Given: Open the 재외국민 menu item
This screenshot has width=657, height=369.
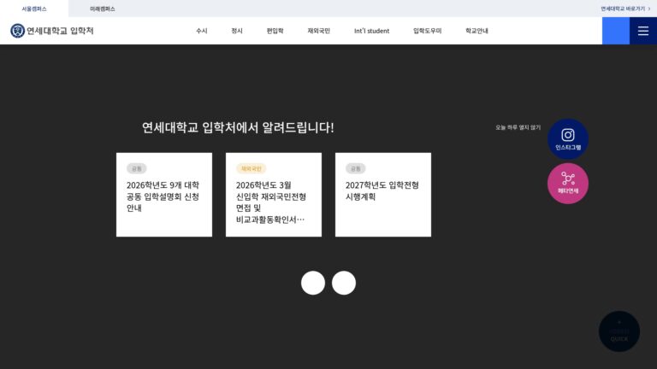Looking at the screenshot, I should click(318, 31).
